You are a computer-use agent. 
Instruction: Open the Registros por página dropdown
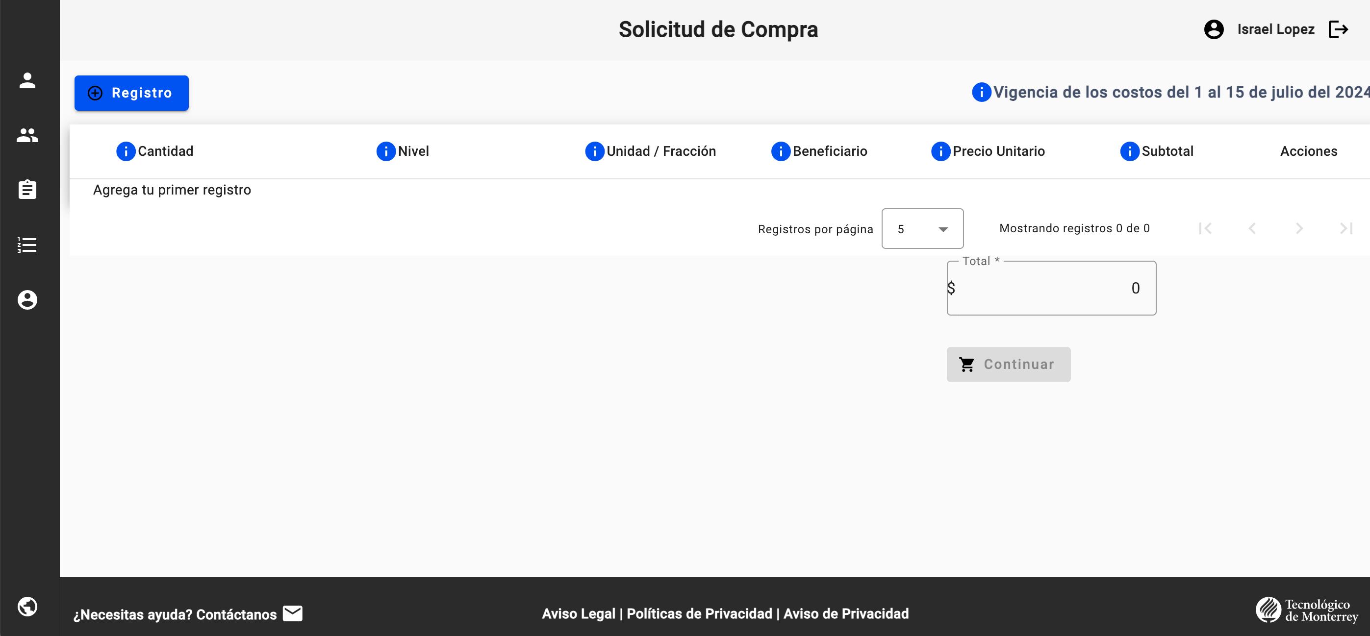(922, 229)
